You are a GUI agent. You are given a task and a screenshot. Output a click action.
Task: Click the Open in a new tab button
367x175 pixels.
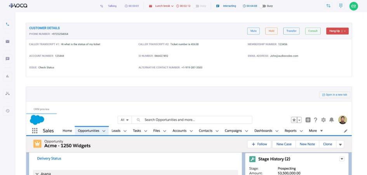334,94
